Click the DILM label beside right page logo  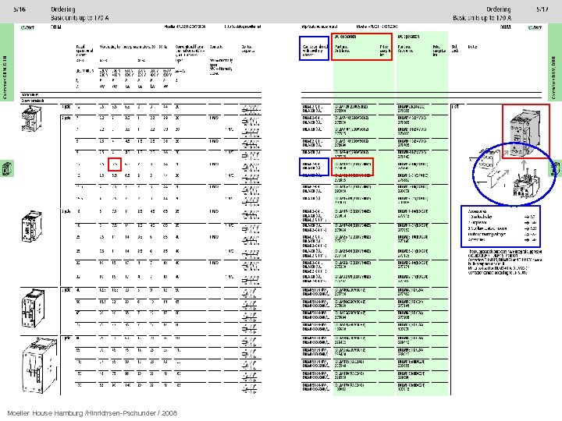click(505, 27)
